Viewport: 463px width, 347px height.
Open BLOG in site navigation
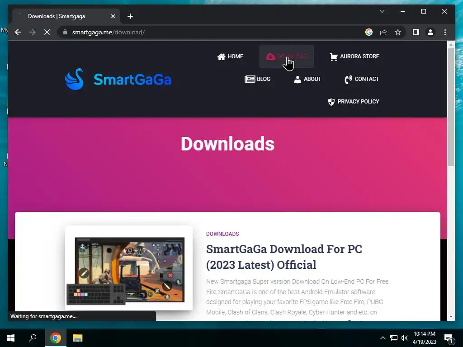click(257, 79)
